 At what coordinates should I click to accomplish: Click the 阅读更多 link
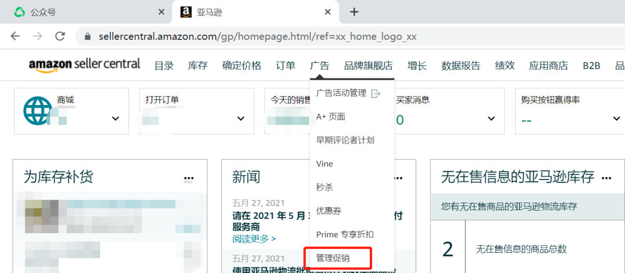254,238
